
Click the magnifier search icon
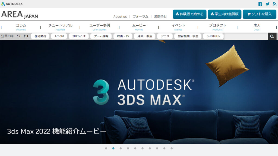point(272,36)
